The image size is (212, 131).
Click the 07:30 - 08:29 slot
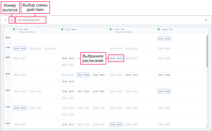click(x=35, y=48)
